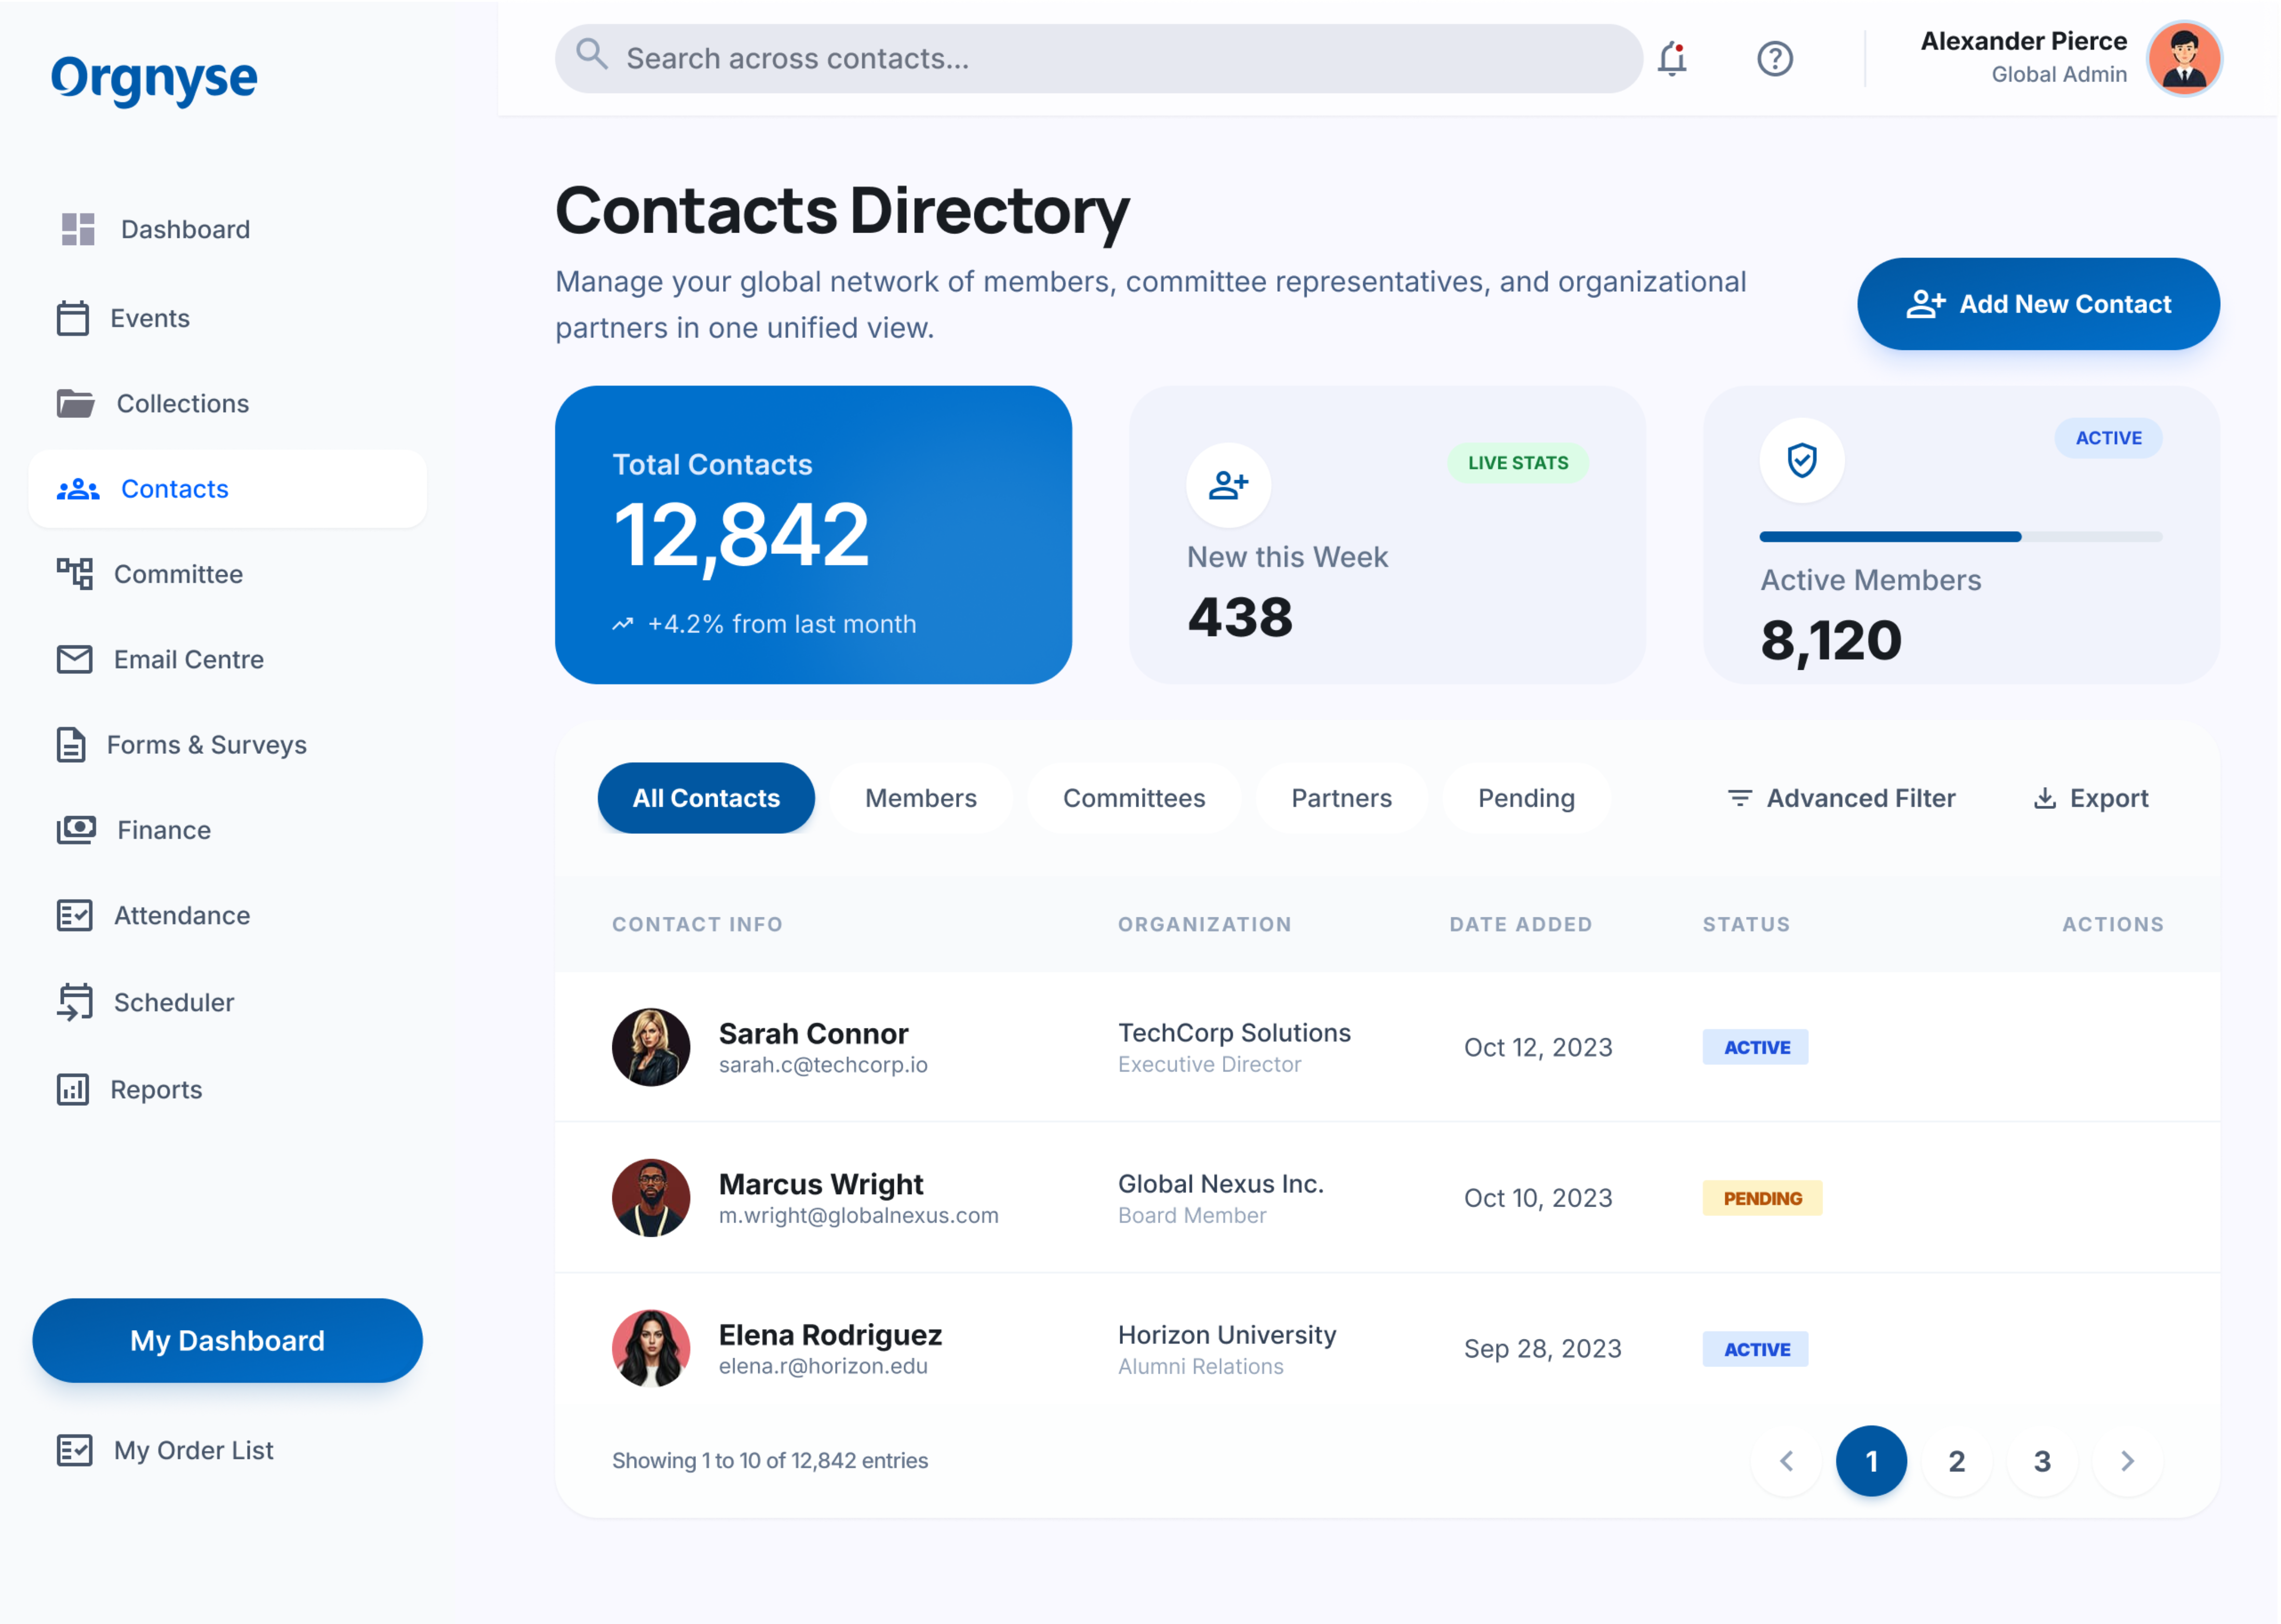This screenshot has width=2281, height=1624.
Task: Export the contacts list
Action: (x=2091, y=798)
